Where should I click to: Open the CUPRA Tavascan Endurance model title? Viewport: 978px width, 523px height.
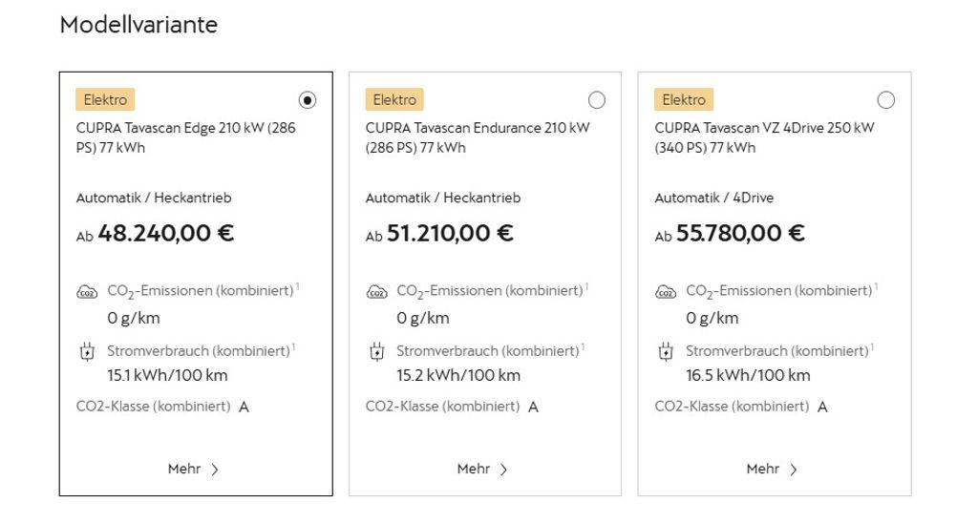(x=478, y=137)
